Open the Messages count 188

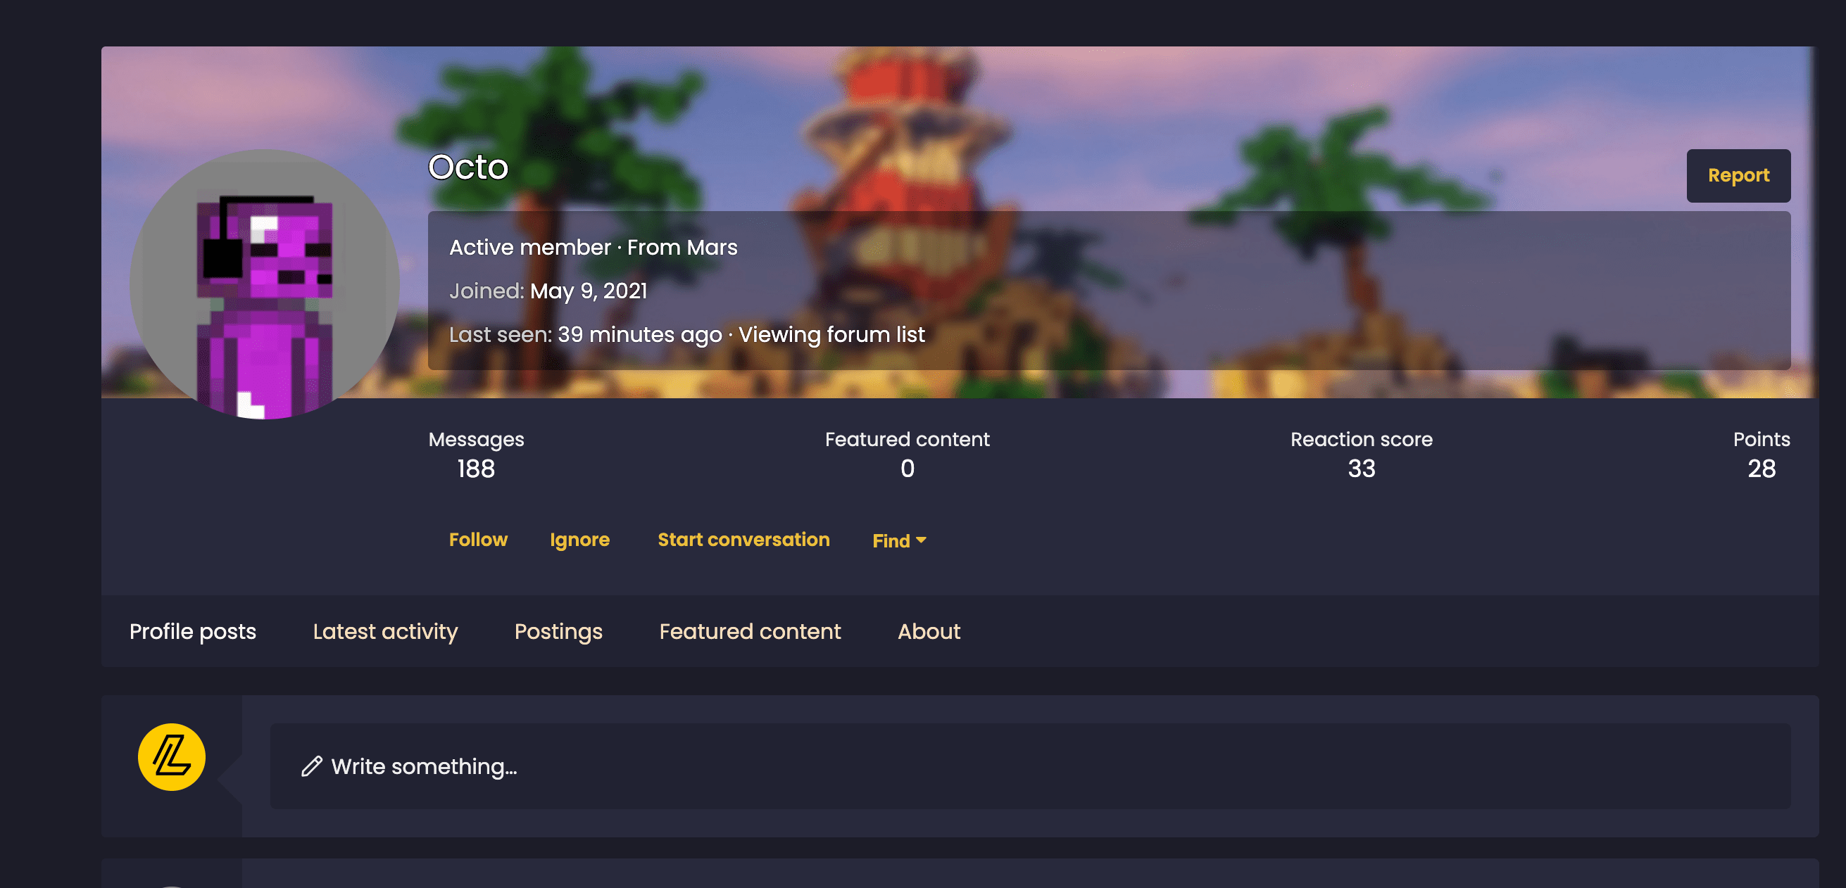[x=476, y=469]
